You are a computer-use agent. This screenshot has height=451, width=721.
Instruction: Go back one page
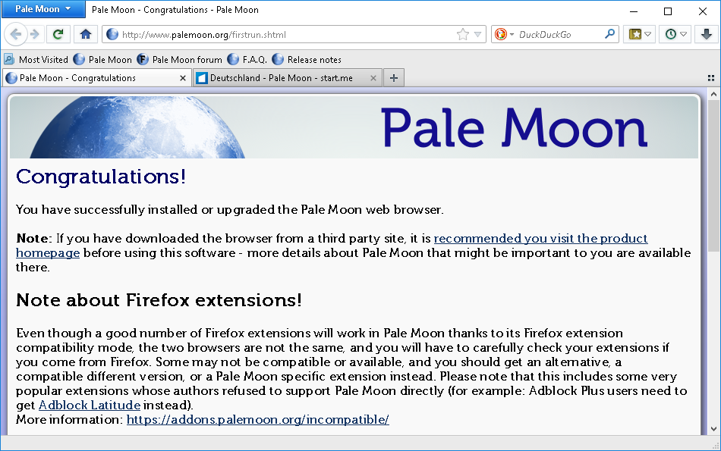pyautogui.click(x=16, y=34)
